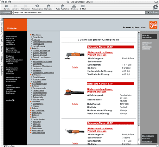Click the address URL field
The height and width of the screenshot is (147, 159).
[x=79, y=13]
